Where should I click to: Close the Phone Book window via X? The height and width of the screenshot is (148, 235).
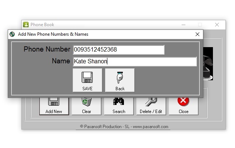click(217, 25)
